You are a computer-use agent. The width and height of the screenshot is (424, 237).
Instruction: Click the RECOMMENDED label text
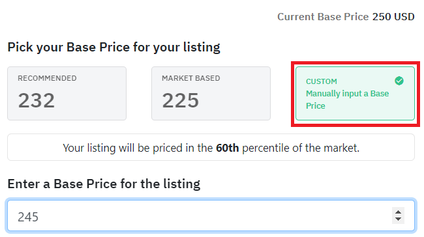point(47,78)
